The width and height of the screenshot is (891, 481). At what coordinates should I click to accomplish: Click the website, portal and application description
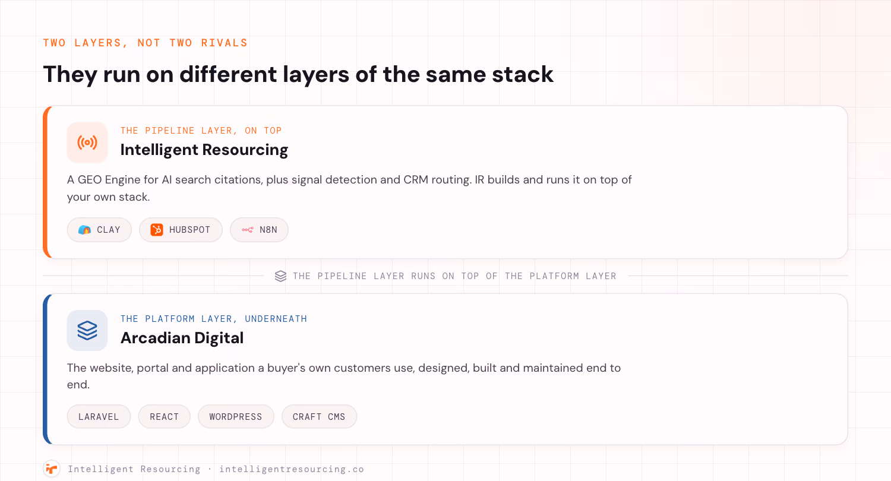click(344, 376)
